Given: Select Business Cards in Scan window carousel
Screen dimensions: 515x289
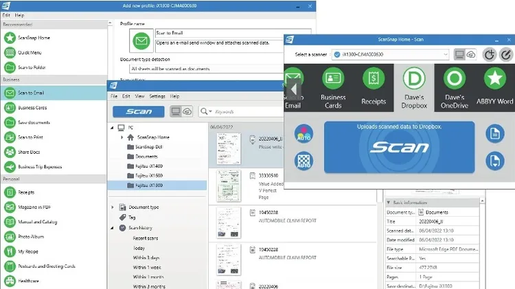Looking at the screenshot, I should click(x=333, y=88).
